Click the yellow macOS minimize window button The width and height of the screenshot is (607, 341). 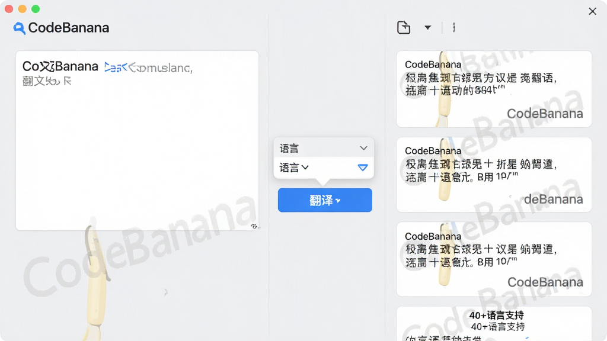pos(23,9)
